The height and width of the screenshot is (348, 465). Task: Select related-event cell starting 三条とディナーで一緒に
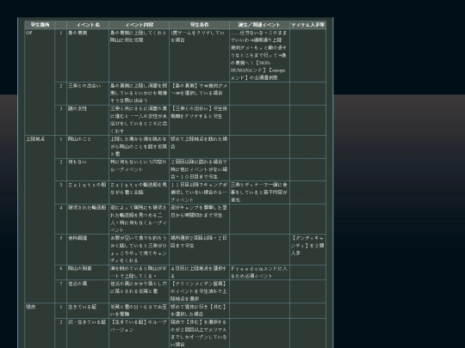click(259, 192)
